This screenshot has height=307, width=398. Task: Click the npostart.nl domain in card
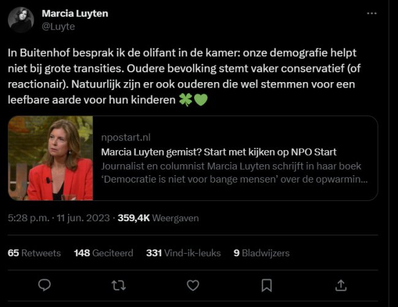[x=125, y=138]
